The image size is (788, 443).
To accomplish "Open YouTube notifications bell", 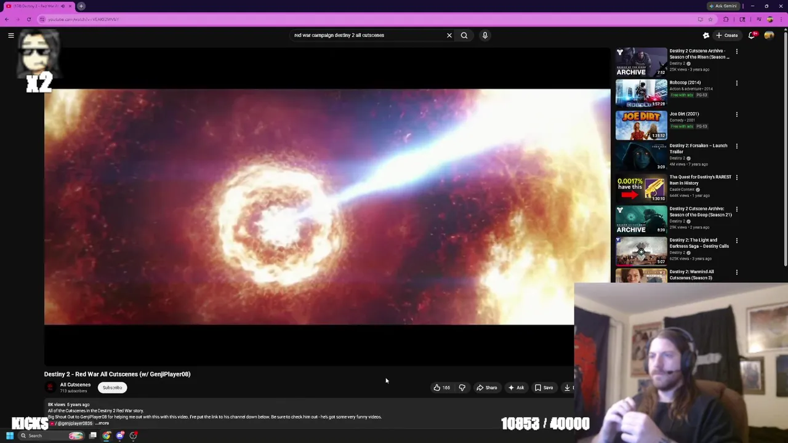I will pyautogui.click(x=752, y=35).
